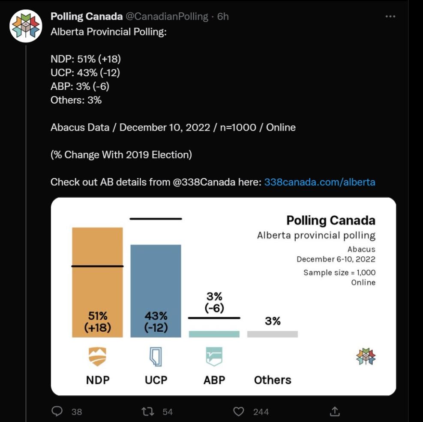The image size is (423, 422).
Task: Open the tweet's more options (three dots) menu
Action: point(390,17)
